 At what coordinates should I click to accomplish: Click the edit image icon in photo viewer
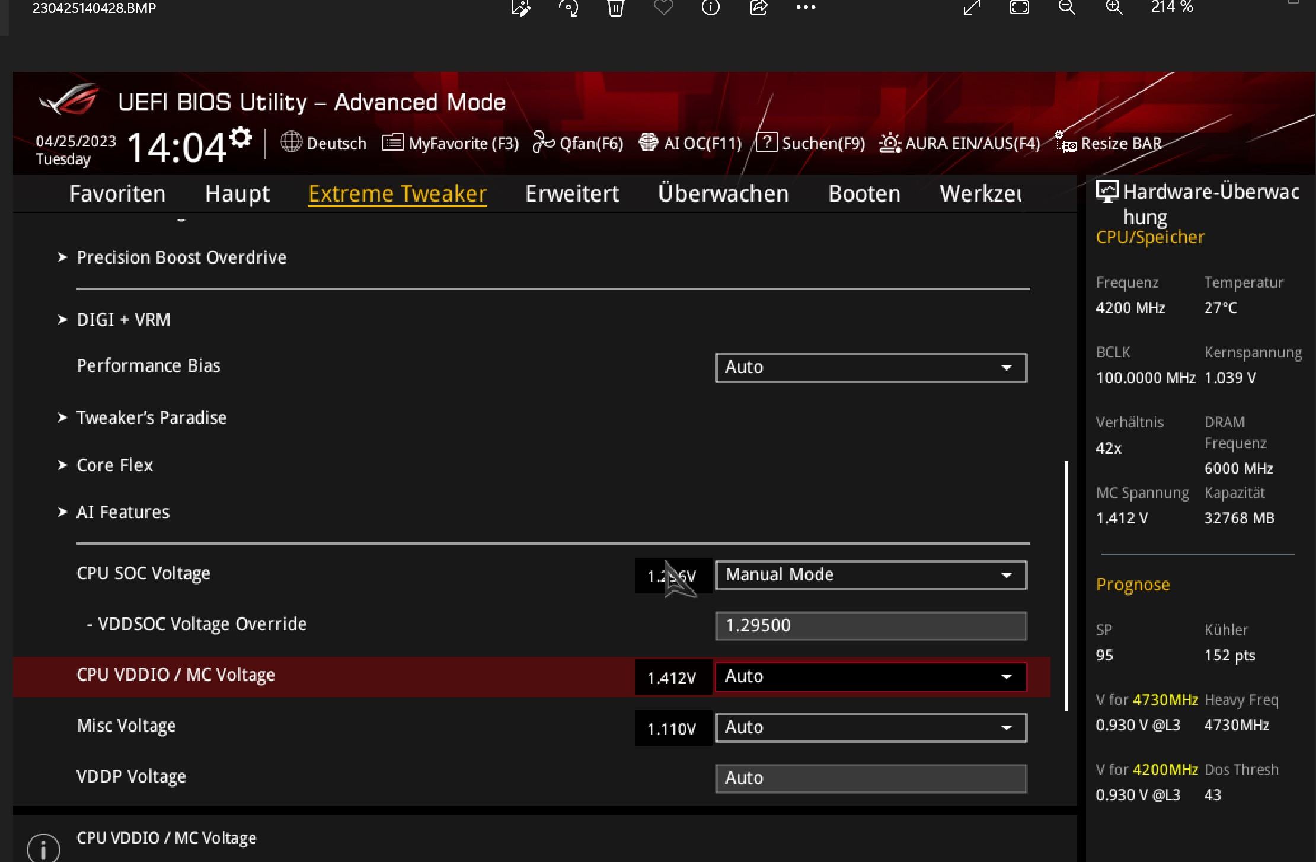520,8
